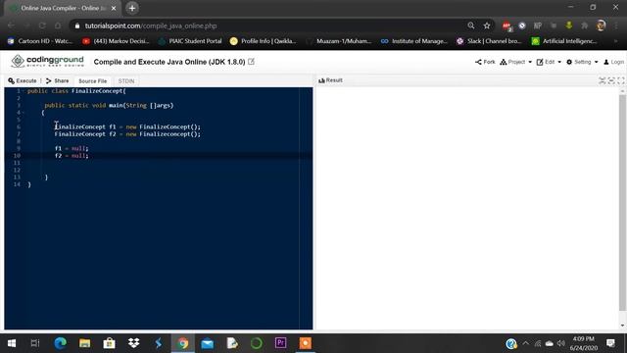
Task: Click the NP extension icon
Action: coord(538,25)
